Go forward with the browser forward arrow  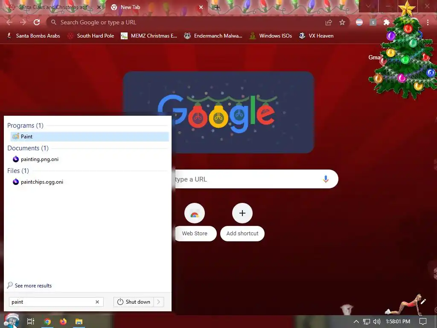[x=23, y=22]
